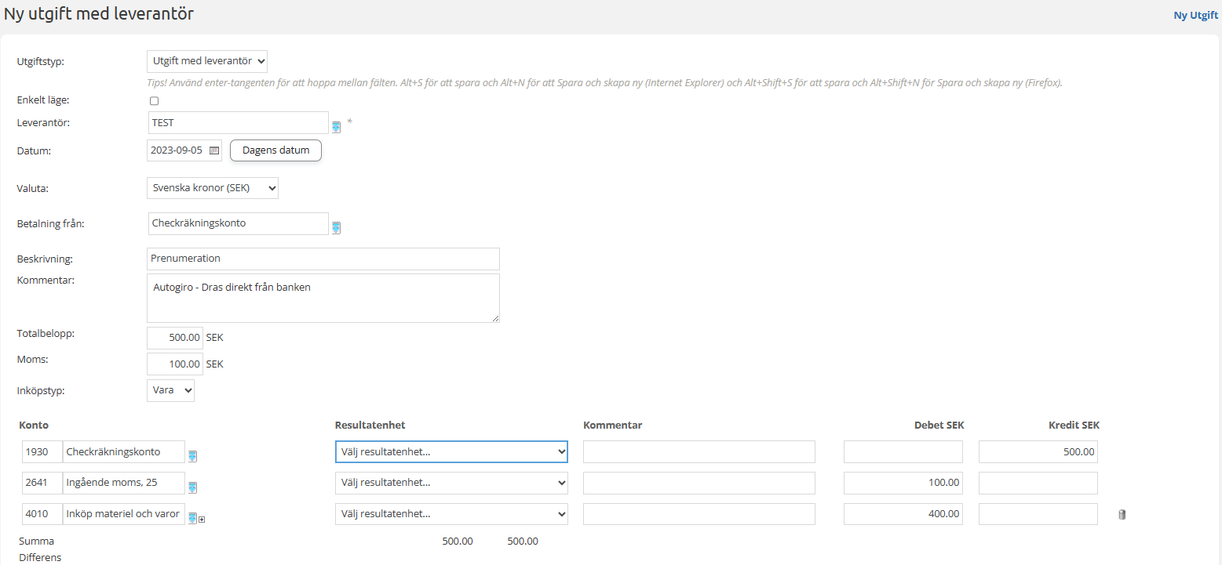1222x565 pixels.
Task: Click lookup icon next to Betalning från
Action: point(336,227)
